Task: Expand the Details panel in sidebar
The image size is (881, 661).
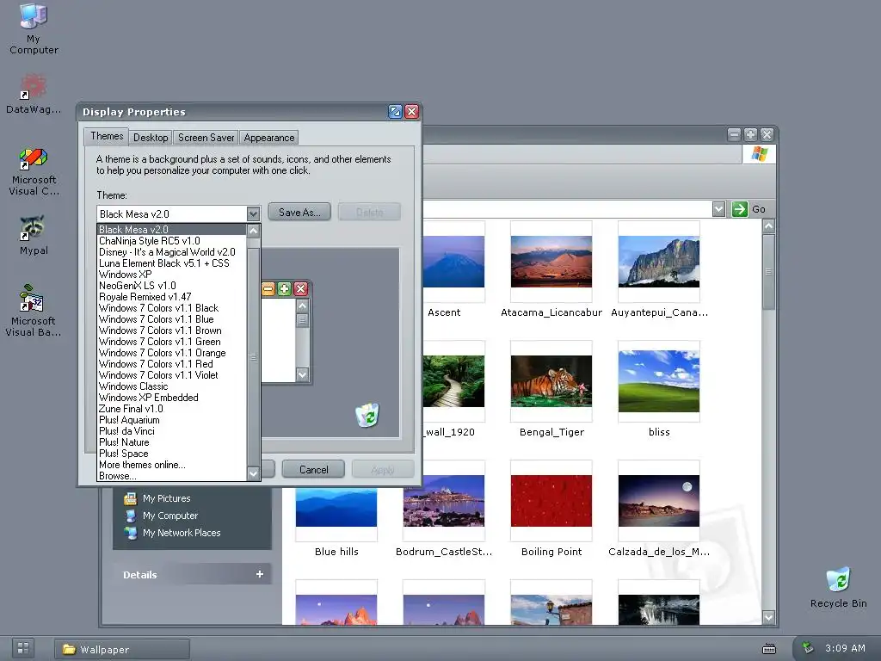Action: pyautogui.click(x=260, y=574)
